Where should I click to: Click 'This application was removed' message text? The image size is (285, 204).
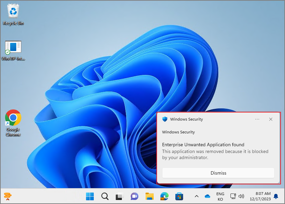click(x=215, y=154)
